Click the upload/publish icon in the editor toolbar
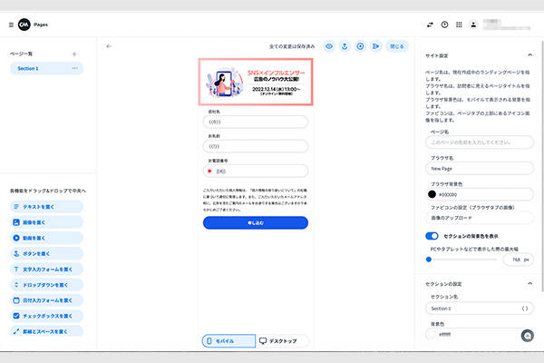Viewport: 544px width, 363px height. (x=345, y=45)
